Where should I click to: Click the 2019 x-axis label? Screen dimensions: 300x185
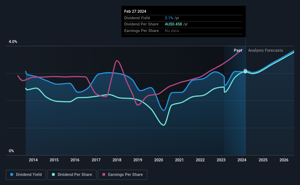coord(138,160)
